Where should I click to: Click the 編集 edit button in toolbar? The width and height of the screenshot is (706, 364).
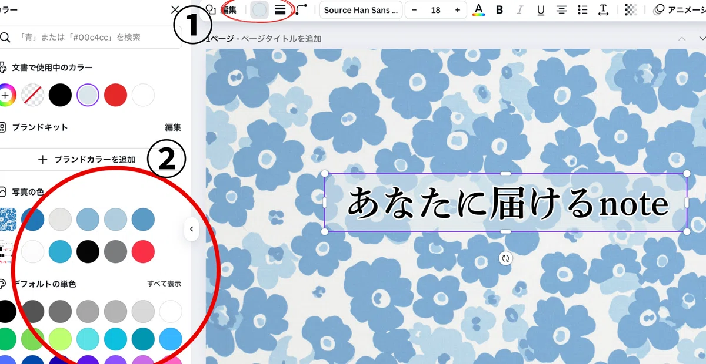click(221, 9)
